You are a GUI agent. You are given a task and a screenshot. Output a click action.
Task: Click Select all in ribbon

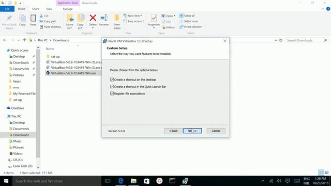click(x=187, y=16)
